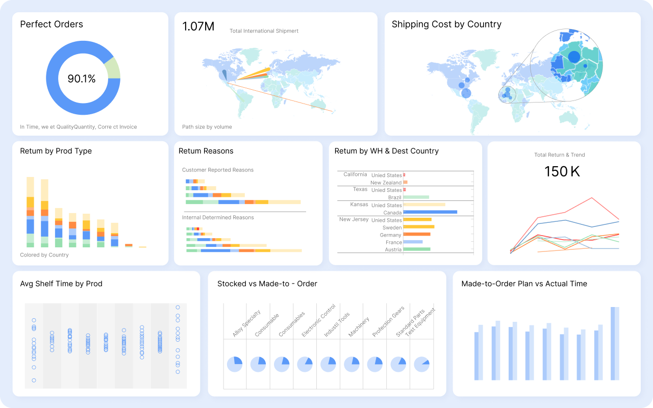Click the "Alloy Specialty" column label

click(247, 323)
